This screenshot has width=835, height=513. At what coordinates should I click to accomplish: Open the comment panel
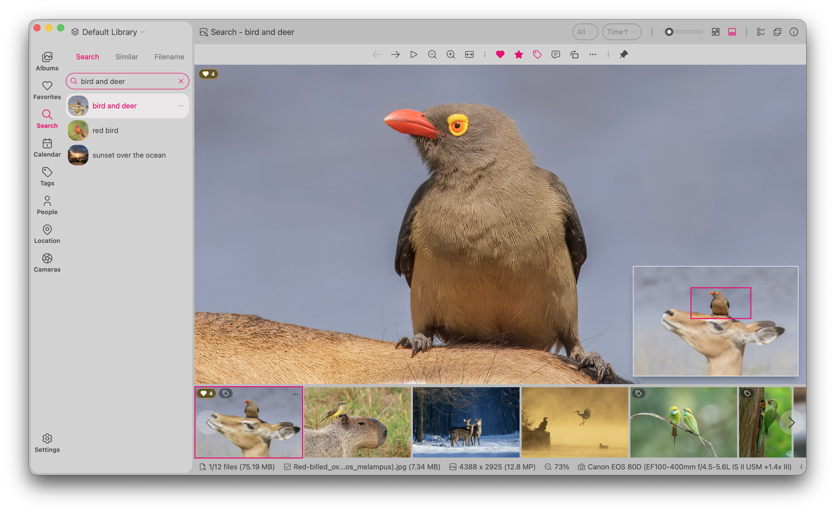click(555, 54)
